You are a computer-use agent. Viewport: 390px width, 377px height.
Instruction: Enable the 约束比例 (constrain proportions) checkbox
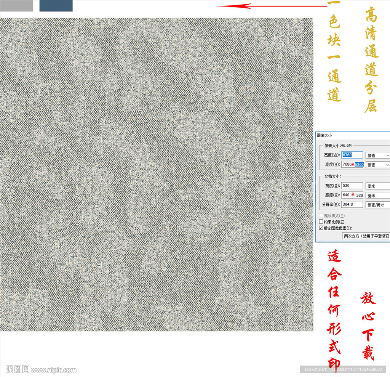(x=321, y=221)
